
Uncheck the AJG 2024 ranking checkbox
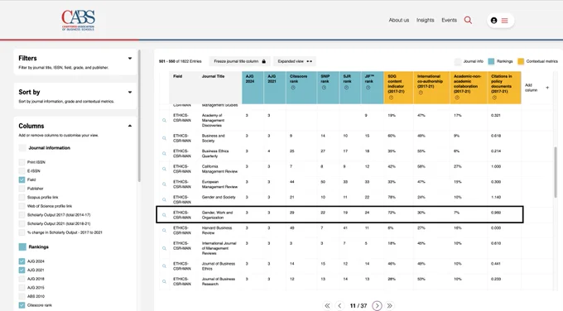22,261
